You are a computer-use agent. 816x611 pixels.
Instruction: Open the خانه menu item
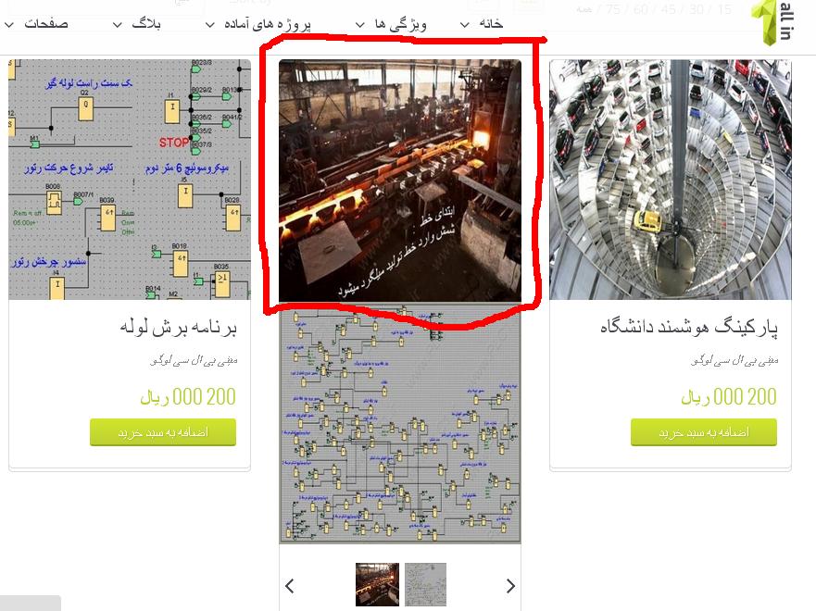coord(491,23)
